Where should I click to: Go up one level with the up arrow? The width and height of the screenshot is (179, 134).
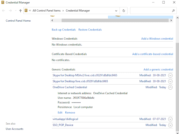click(20, 11)
